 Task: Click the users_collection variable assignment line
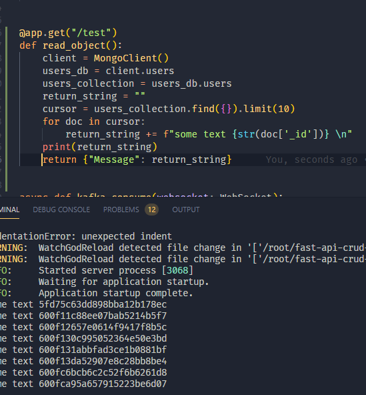pos(137,83)
